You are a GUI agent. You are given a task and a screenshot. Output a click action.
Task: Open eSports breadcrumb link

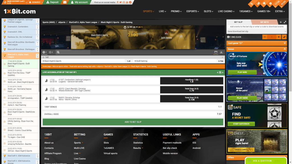[62, 22]
